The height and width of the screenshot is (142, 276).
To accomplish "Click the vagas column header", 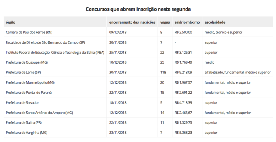I will coord(165,22).
